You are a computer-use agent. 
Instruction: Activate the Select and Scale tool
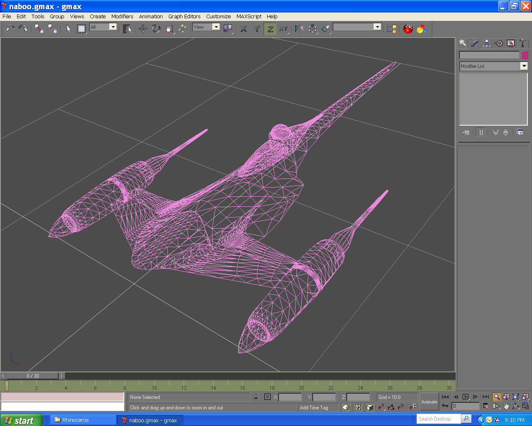coord(170,28)
